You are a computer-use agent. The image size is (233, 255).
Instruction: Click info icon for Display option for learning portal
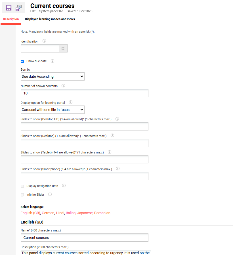click(71, 102)
